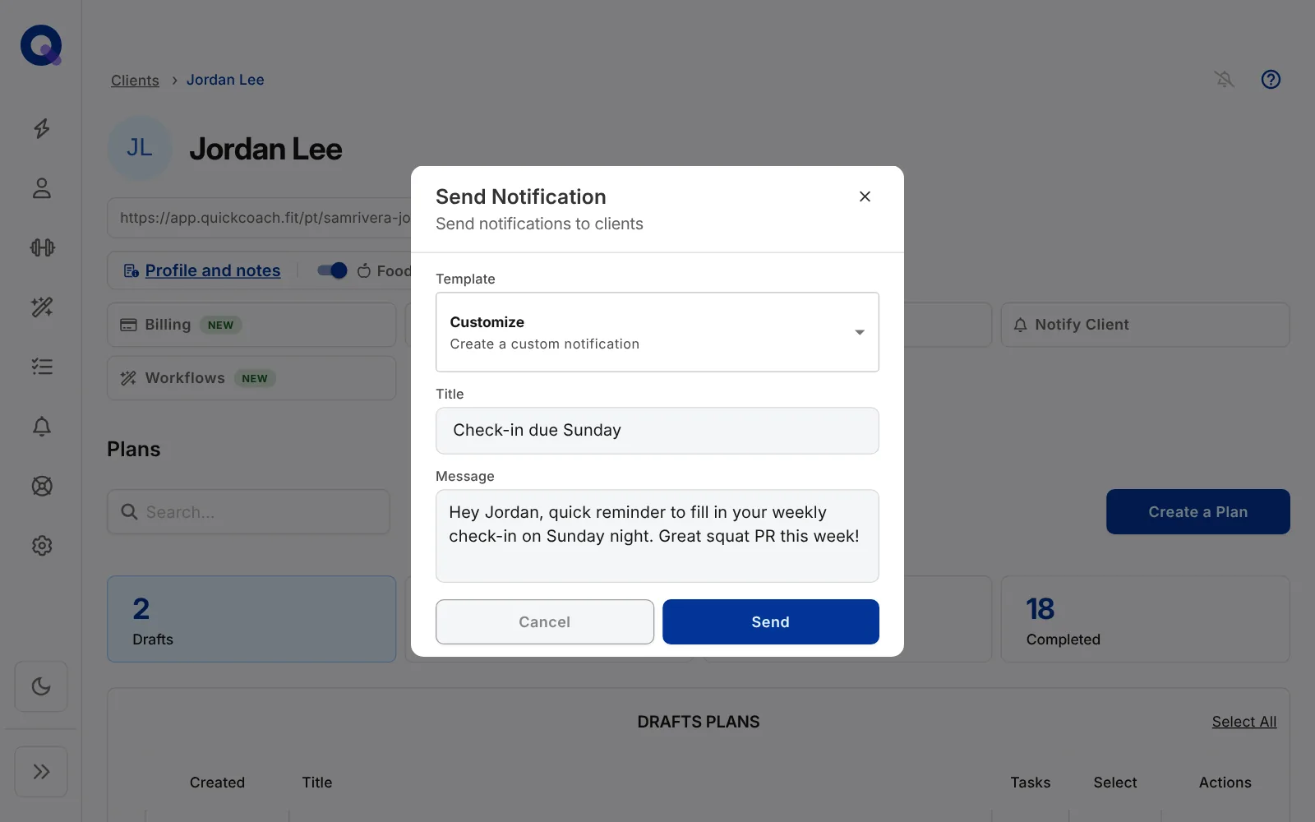Screen dimensions: 1315x822
Task: Click the search magnifier icon in Plans
Action: [x=129, y=512]
